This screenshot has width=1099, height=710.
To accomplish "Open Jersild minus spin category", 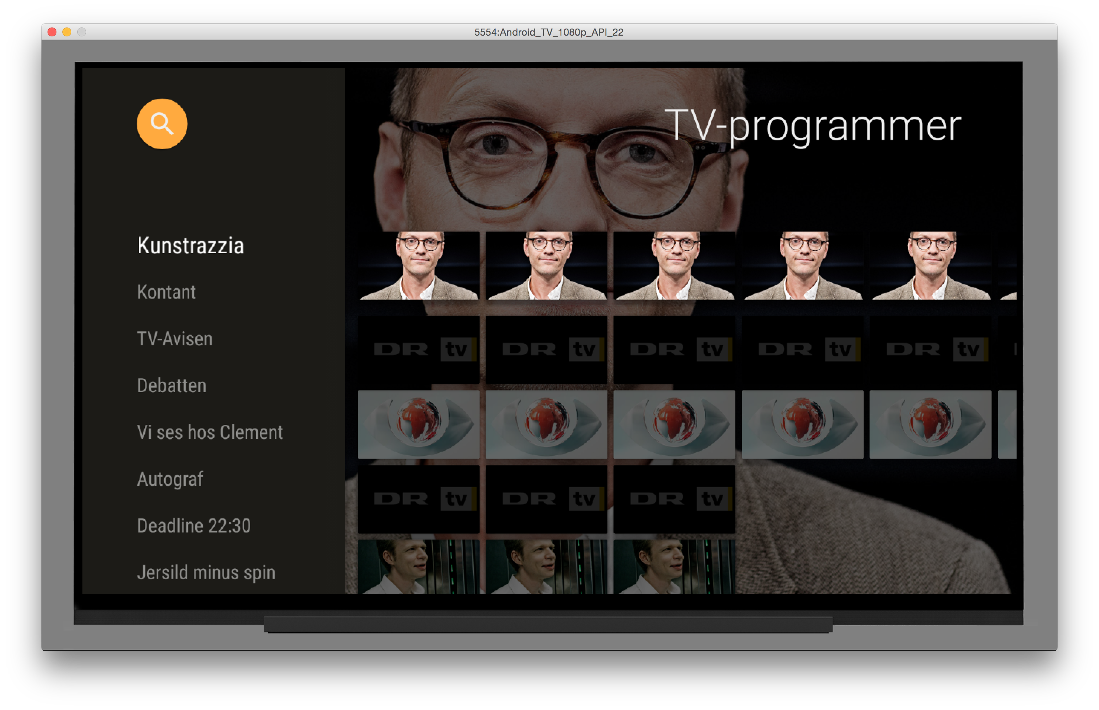I will pyautogui.click(x=206, y=573).
